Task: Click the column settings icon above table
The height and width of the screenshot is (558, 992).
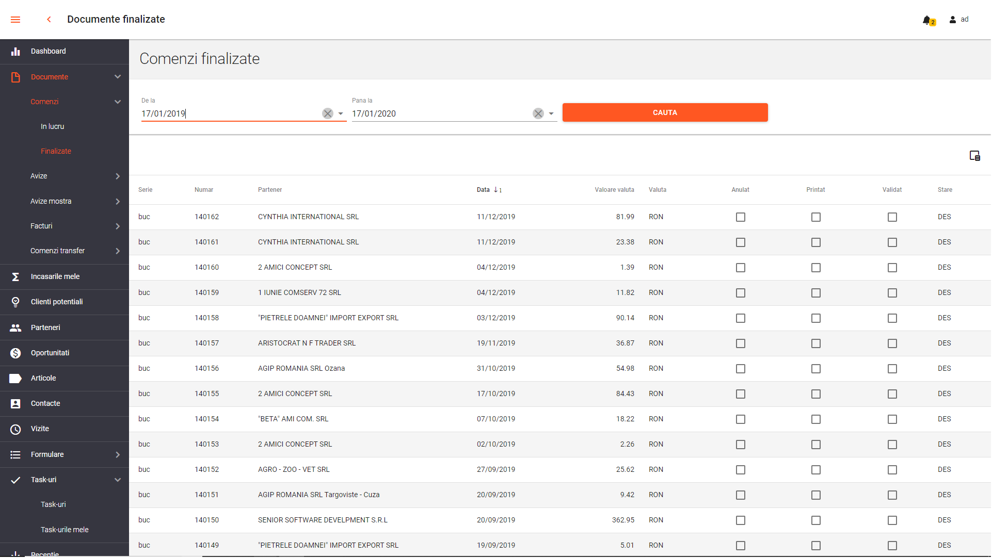Action: (x=975, y=156)
